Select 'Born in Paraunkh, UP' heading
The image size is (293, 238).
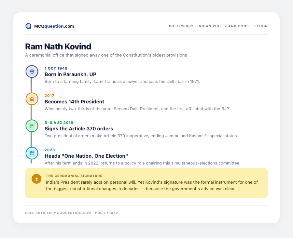click(70, 74)
